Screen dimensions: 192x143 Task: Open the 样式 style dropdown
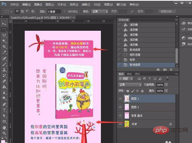(100, 11)
